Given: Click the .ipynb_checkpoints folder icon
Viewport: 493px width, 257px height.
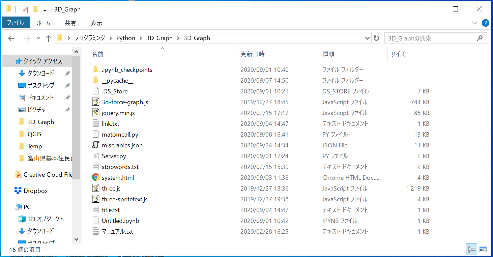Looking at the screenshot, I should (95, 69).
